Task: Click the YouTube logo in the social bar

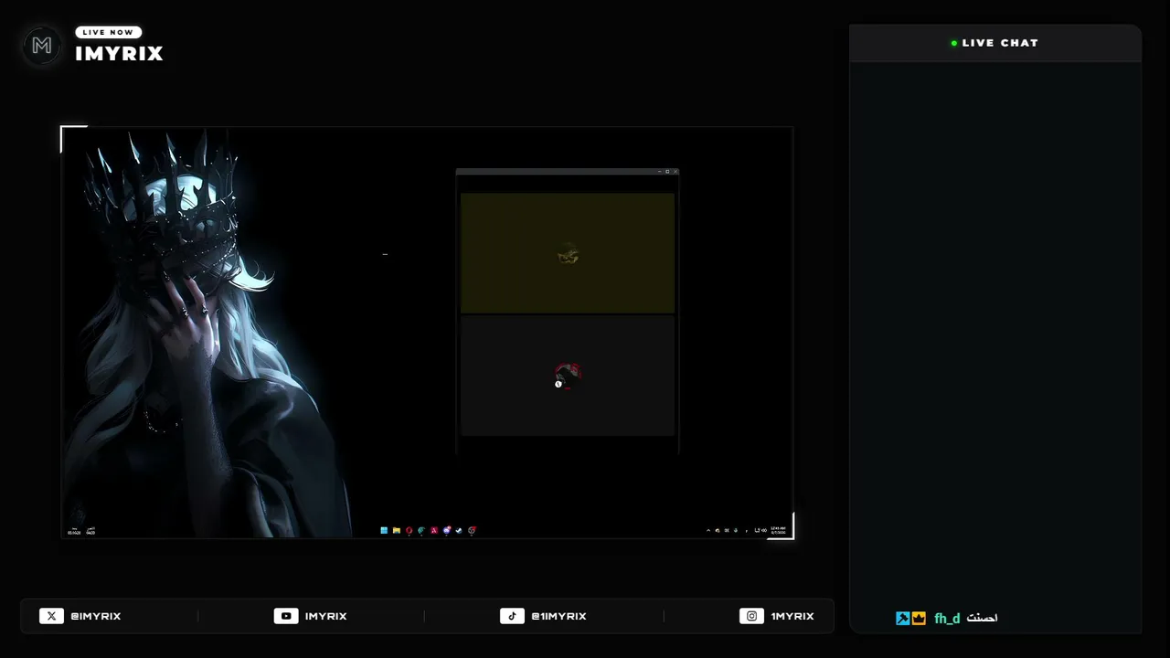Action: point(286,616)
